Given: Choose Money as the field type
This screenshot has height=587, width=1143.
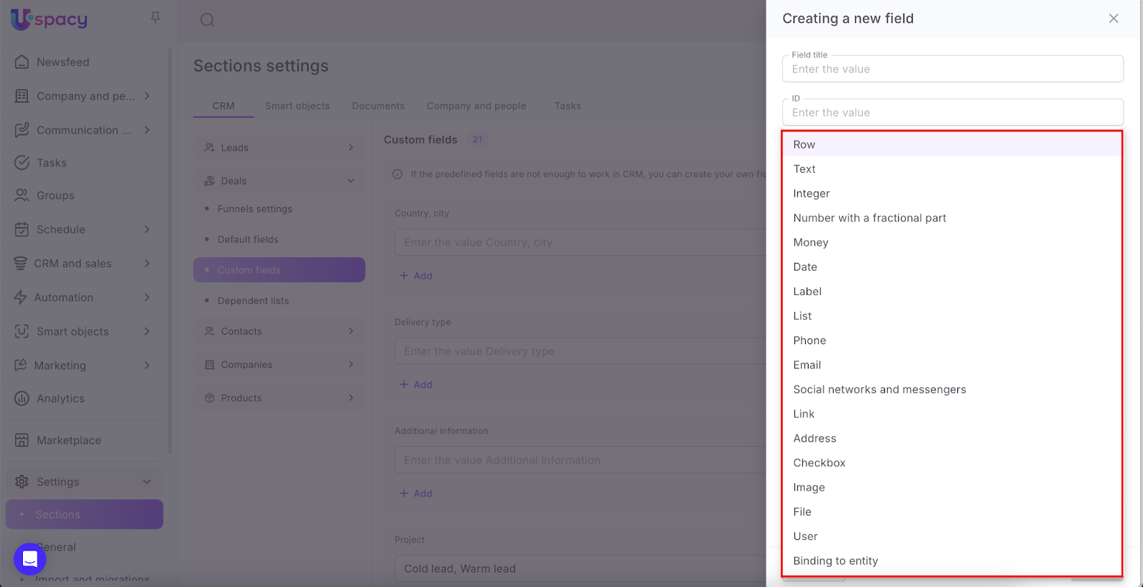Looking at the screenshot, I should [x=810, y=243].
